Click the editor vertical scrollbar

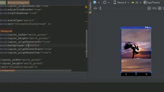click(87, 44)
